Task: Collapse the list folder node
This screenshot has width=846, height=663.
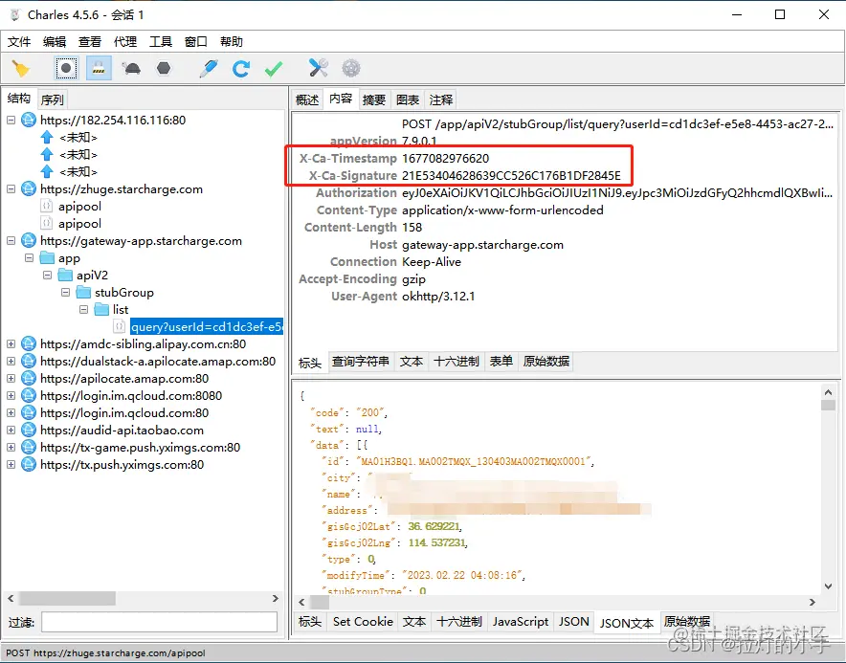Action: click(83, 310)
